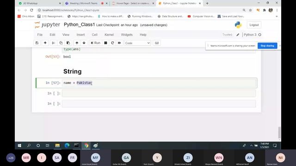
Task: Open the Extensions puzzle icon
Action: pos(264,10)
